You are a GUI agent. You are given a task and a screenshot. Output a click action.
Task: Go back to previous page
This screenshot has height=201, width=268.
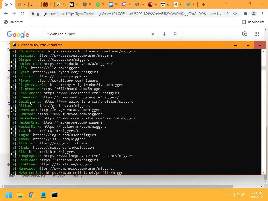tap(6, 14)
